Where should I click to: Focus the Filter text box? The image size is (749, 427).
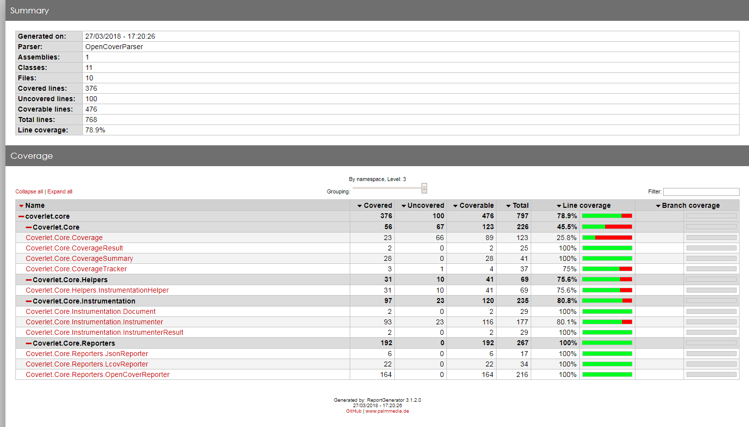[x=701, y=192]
